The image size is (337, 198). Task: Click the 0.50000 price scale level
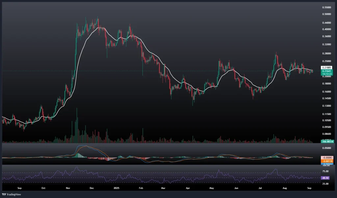click(327, 14)
